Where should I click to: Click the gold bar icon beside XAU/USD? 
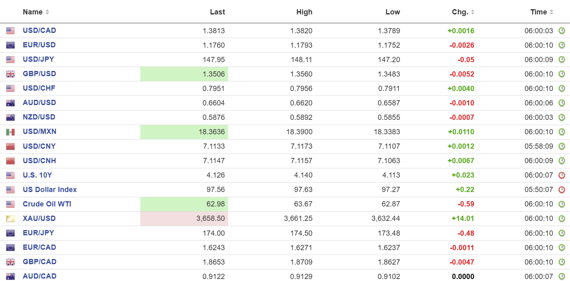10,218
